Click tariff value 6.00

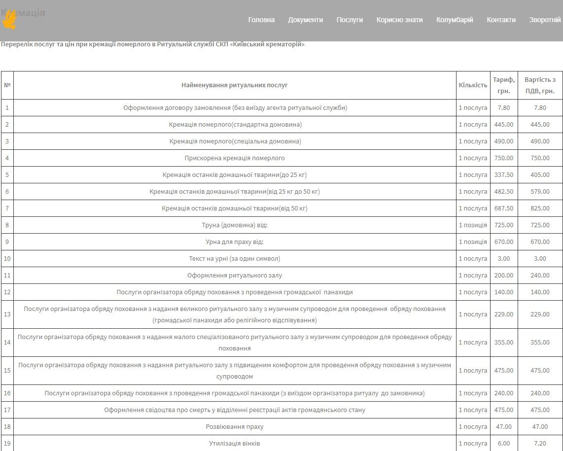pyautogui.click(x=504, y=444)
